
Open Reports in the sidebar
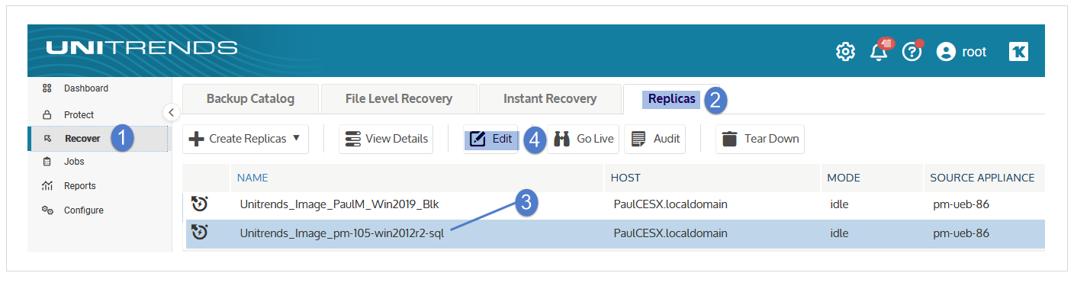click(x=80, y=186)
